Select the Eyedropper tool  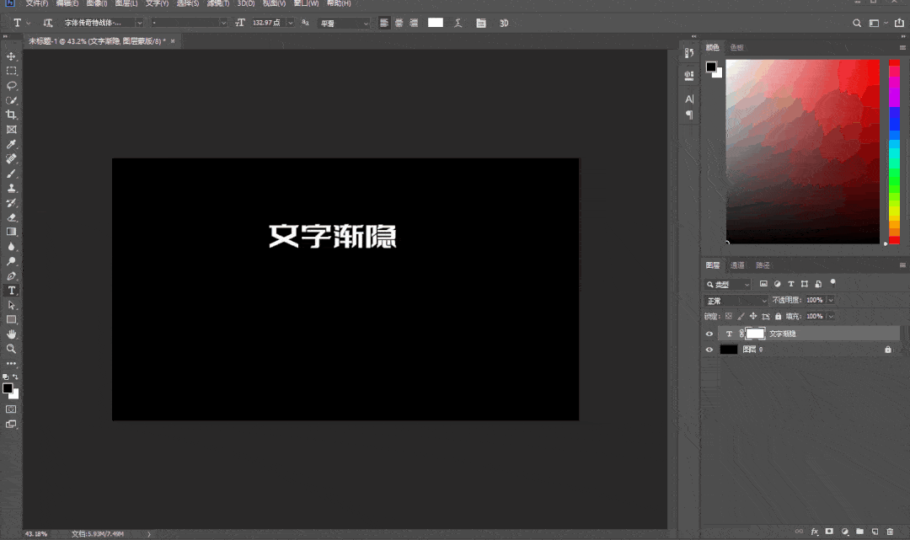[x=12, y=144]
